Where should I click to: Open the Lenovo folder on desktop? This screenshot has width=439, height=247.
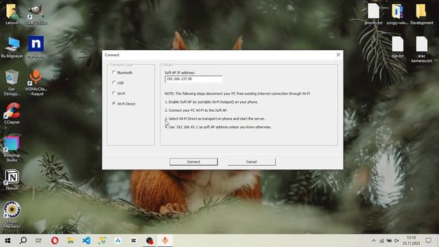pyautogui.click(x=12, y=14)
